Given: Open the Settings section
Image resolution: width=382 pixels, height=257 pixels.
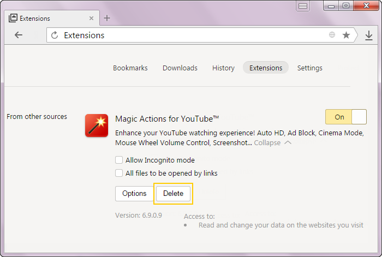Looking at the screenshot, I should (x=309, y=68).
